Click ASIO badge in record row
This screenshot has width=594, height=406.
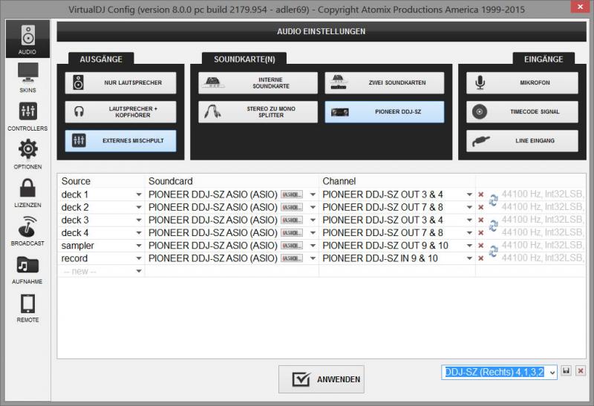[x=292, y=258]
